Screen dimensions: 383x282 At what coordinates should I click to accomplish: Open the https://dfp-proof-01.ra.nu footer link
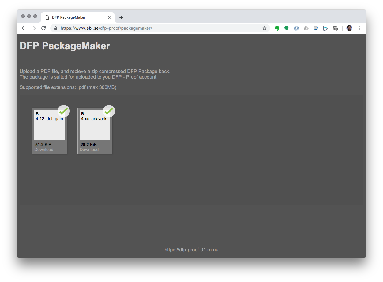[x=191, y=250]
